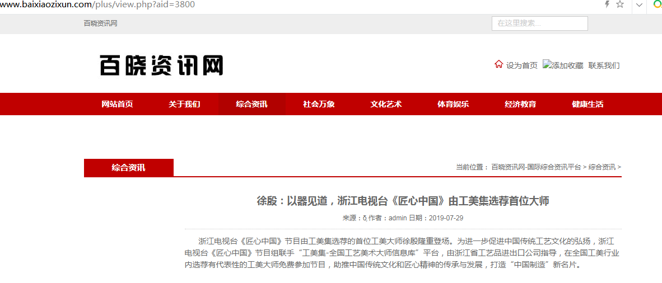Click the broken image icon beside 添加收藏
The image size is (662, 283).
click(x=548, y=65)
